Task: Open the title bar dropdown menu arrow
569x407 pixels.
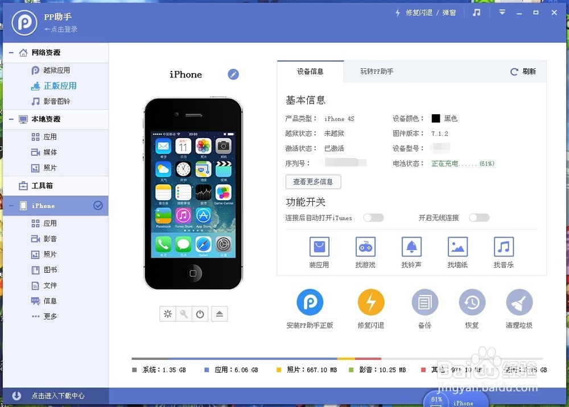Action: 502,13
